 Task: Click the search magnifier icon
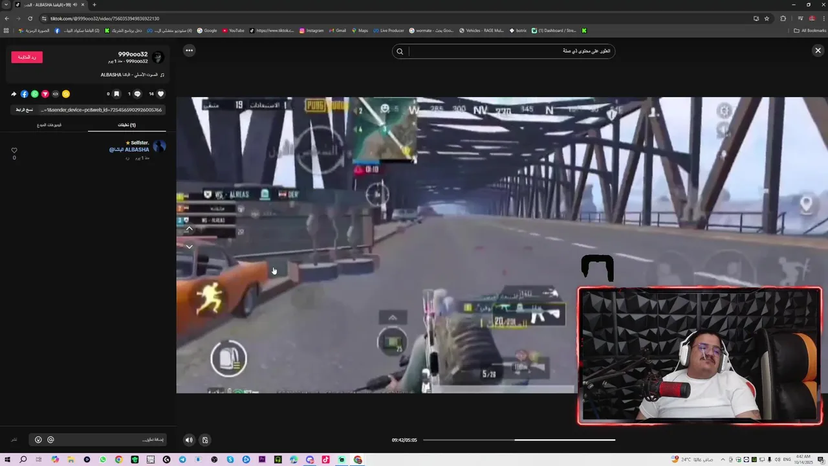[x=400, y=51]
